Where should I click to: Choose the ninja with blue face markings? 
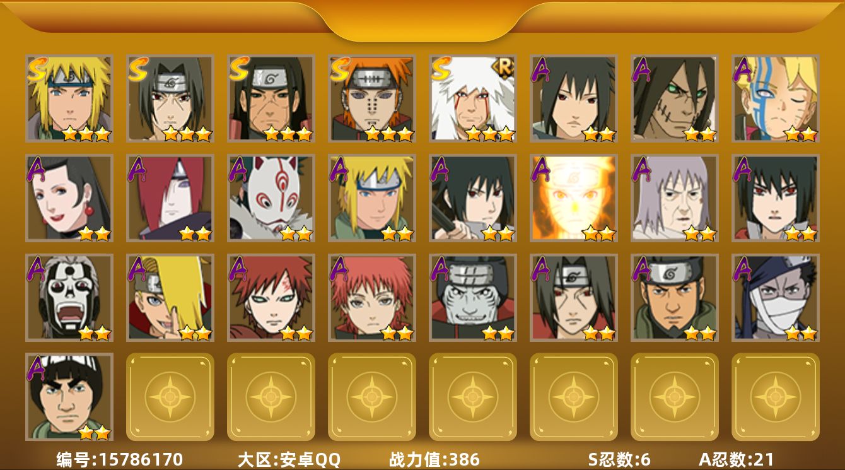click(776, 98)
